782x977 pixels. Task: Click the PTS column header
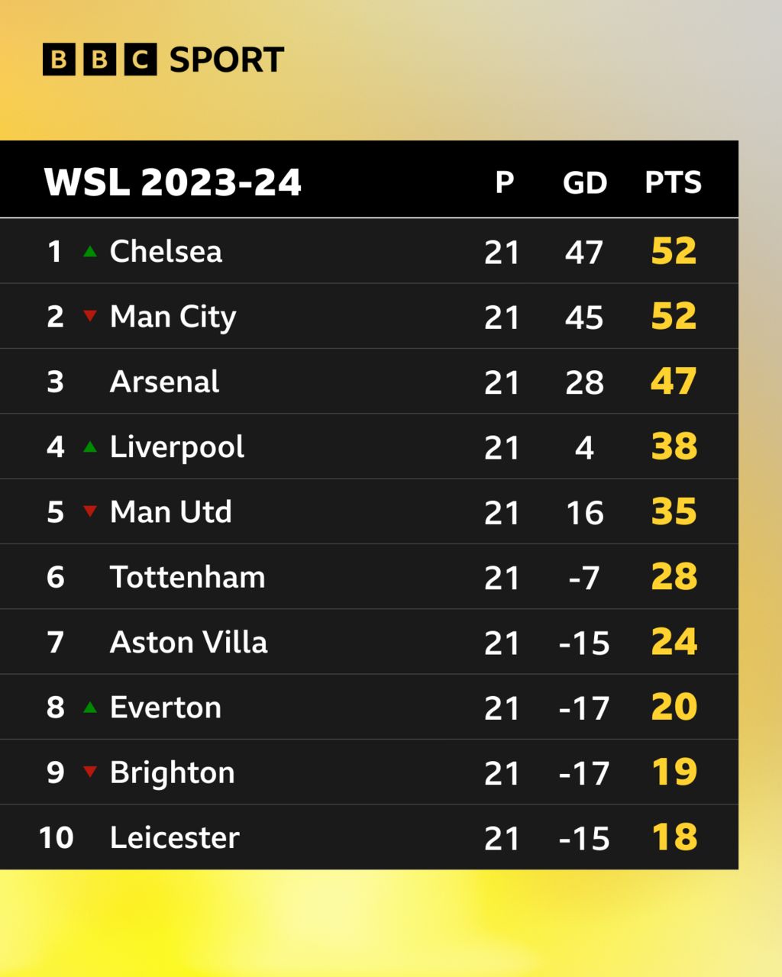[673, 182]
